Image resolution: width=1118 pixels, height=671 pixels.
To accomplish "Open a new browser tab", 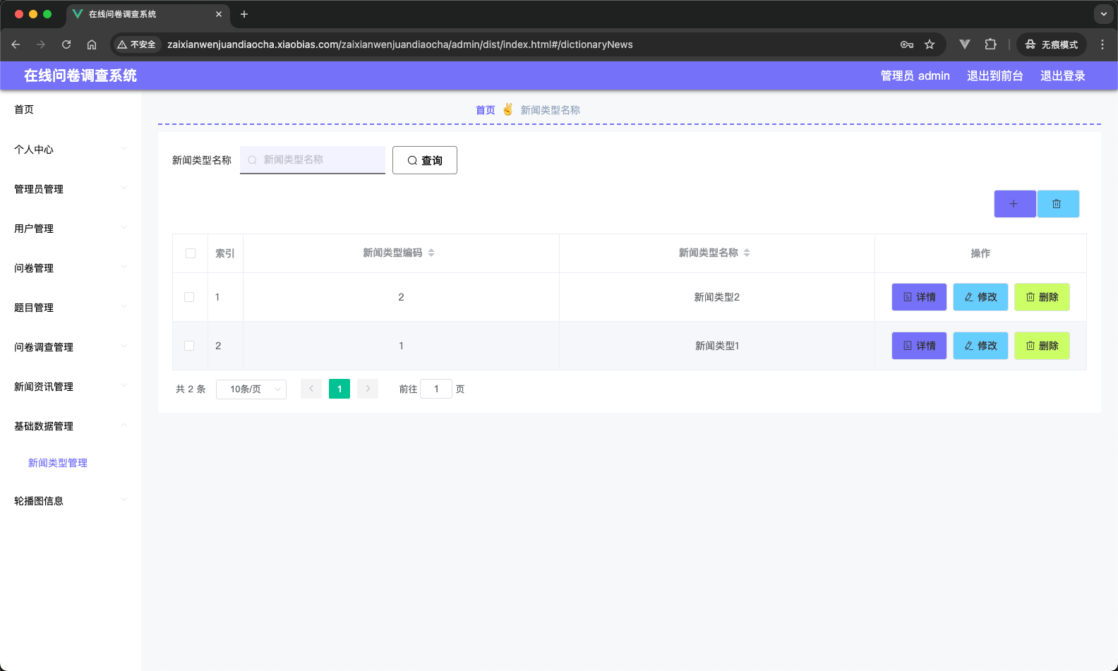I will 244,14.
